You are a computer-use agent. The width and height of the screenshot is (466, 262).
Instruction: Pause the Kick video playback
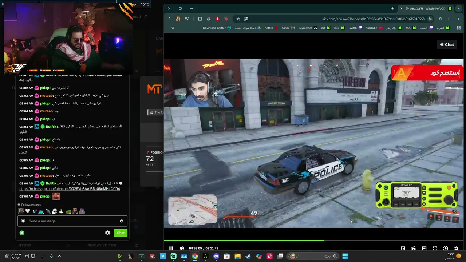pos(171,249)
